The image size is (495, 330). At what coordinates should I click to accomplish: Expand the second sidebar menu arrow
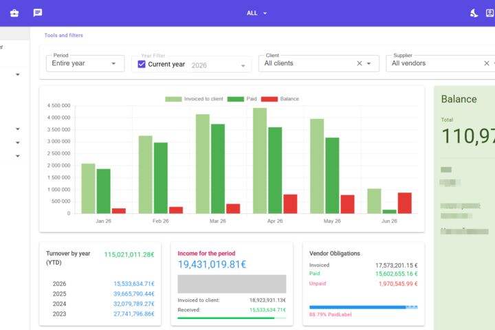pyautogui.click(x=18, y=129)
